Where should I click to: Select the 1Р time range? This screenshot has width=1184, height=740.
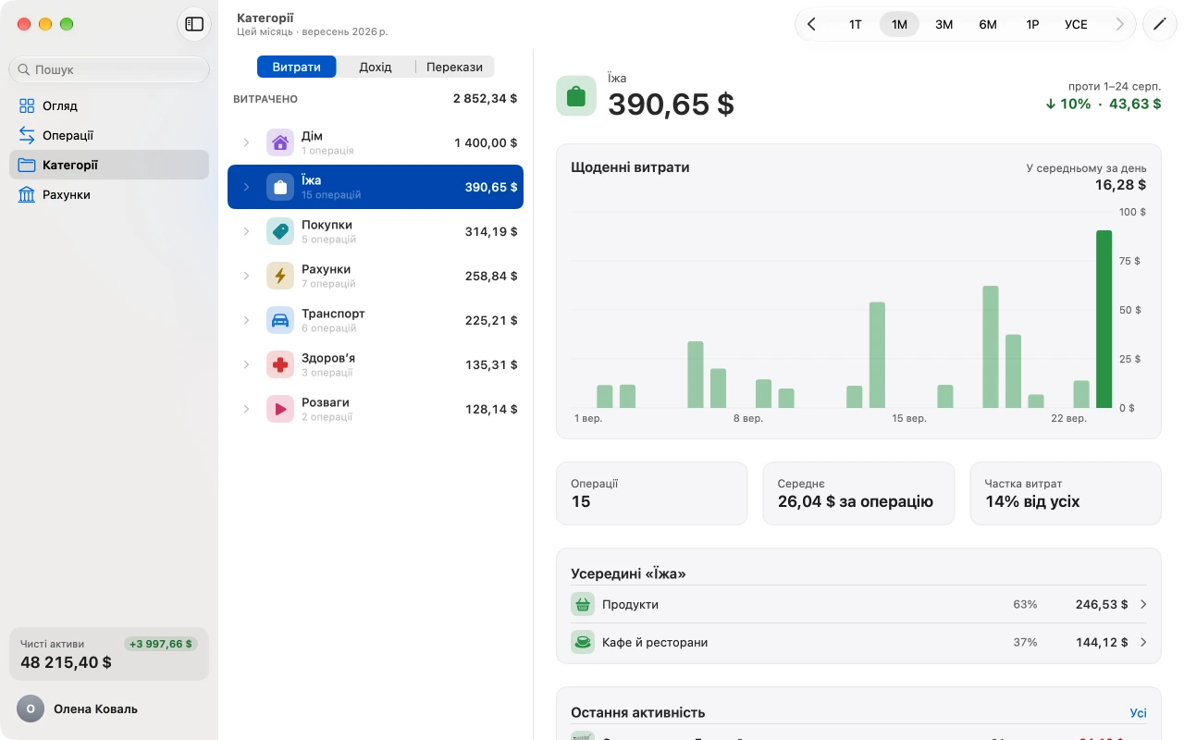(1032, 24)
